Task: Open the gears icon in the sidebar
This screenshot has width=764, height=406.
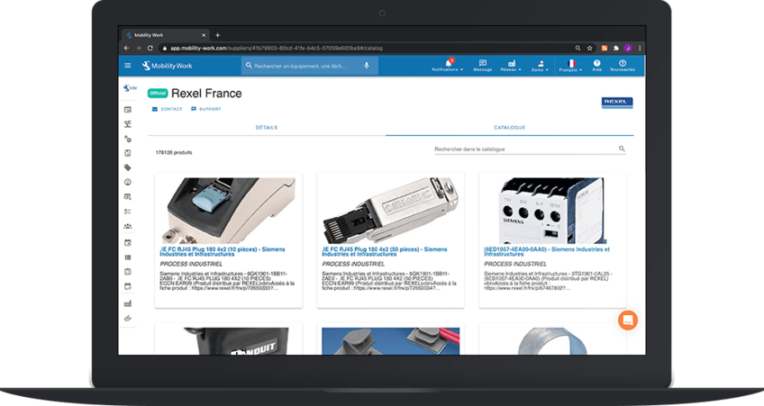Action: click(x=128, y=139)
